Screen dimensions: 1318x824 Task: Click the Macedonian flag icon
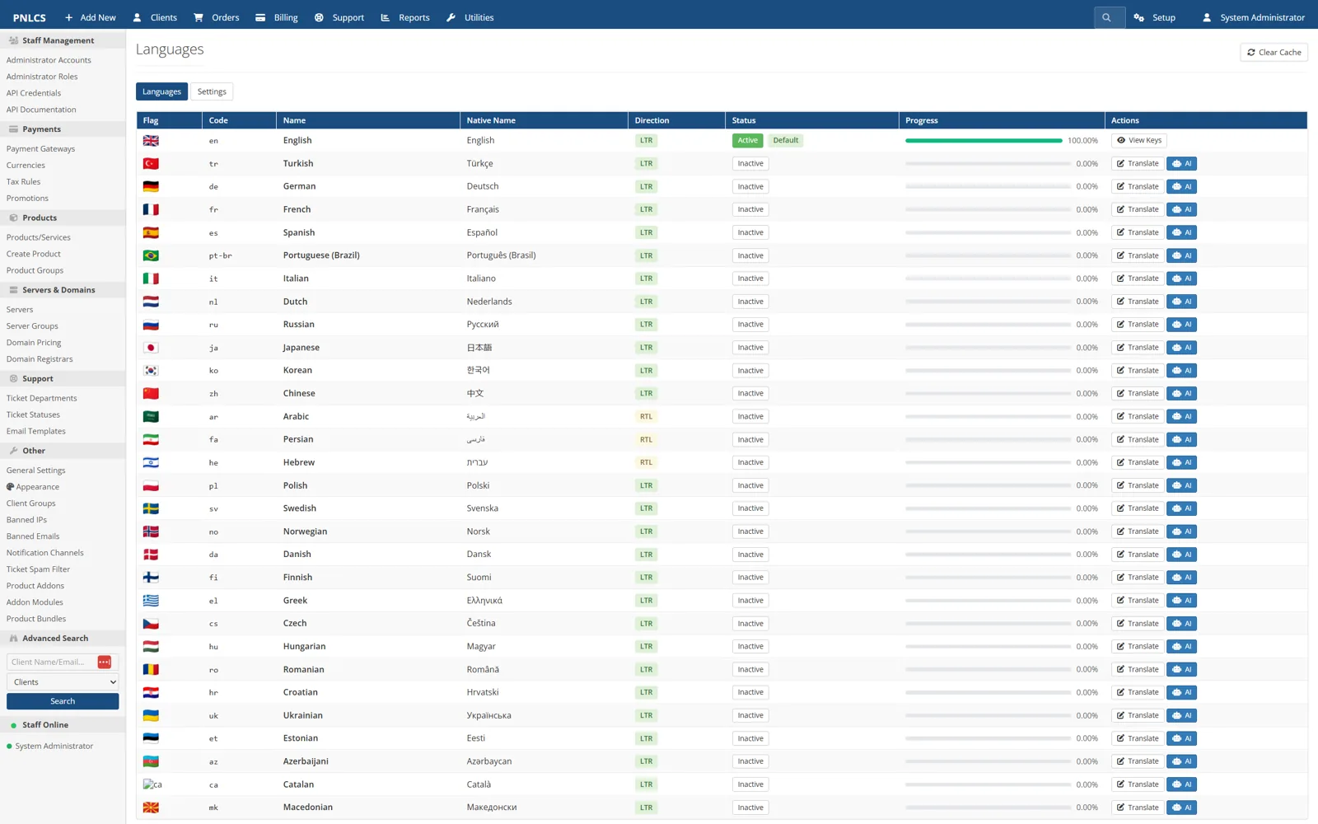(x=151, y=808)
